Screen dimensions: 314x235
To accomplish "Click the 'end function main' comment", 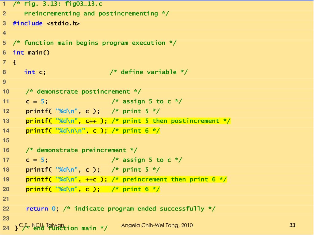I will click(65, 228).
